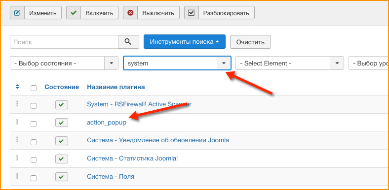Click the drag handle for the RSFirewall row
The width and height of the screenshot is (389, 190).
coord(17,103)
